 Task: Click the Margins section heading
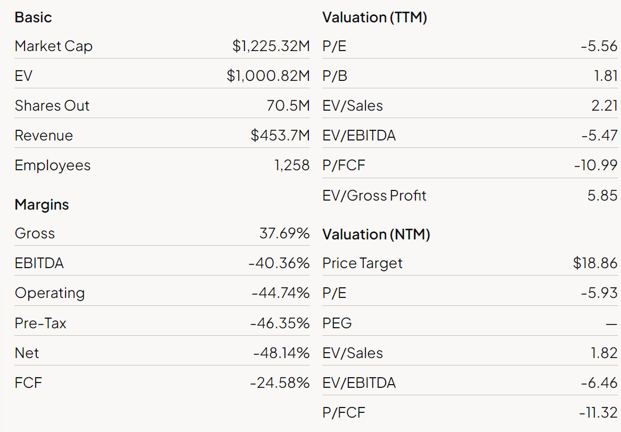click(42, 204)
